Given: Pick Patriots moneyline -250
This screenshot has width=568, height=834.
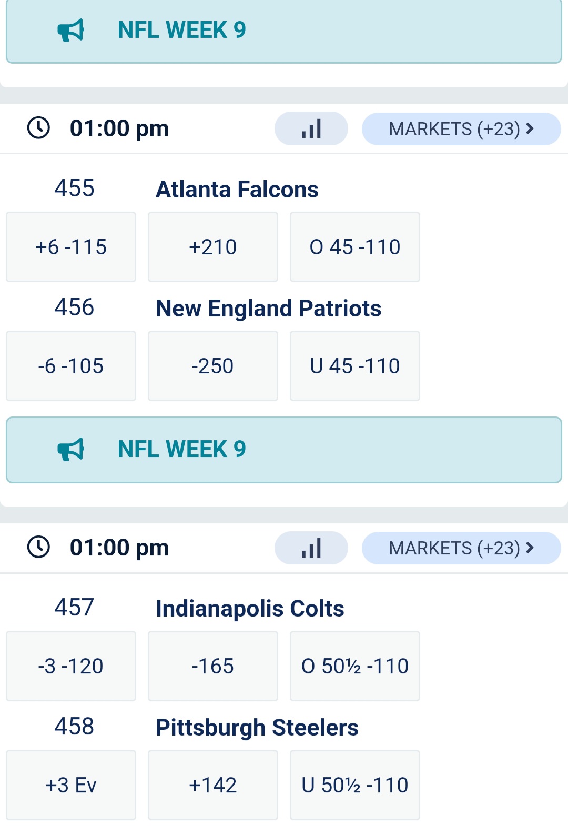Looking at the screenshot, I should pos(213,366).
